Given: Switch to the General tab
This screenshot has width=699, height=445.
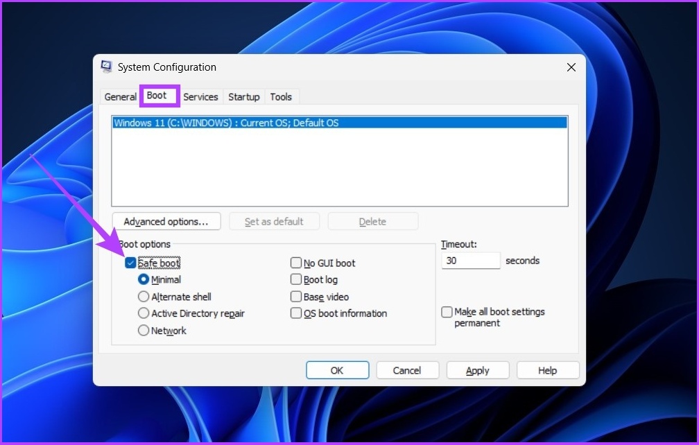Looking at the screenshot, I should [119, 96].
